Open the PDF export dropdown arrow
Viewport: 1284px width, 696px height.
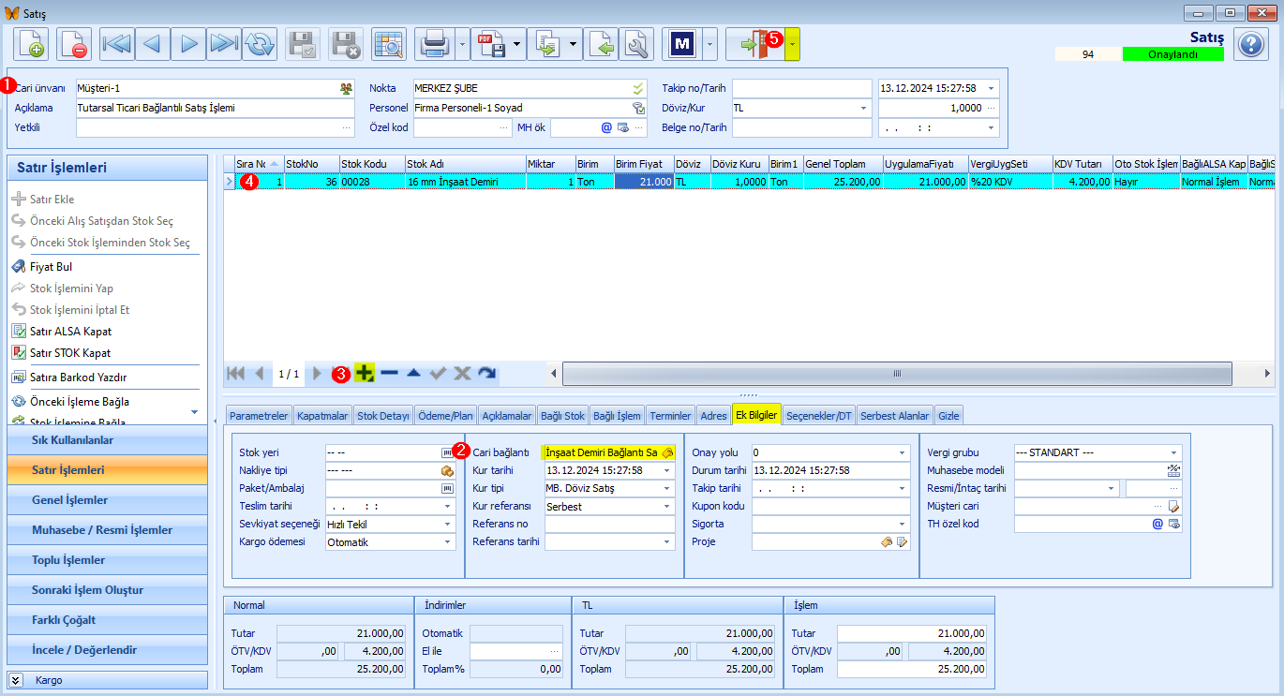pyautogui.click(x=518, y=44)
